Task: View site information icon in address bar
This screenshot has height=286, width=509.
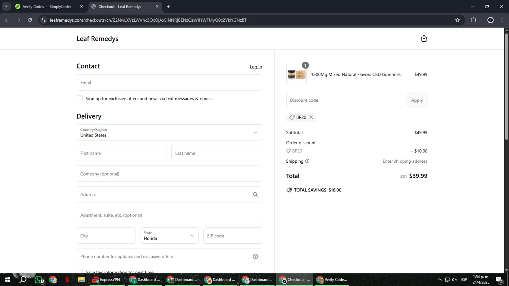Action: pyautogui.click(x=43, y=20)
